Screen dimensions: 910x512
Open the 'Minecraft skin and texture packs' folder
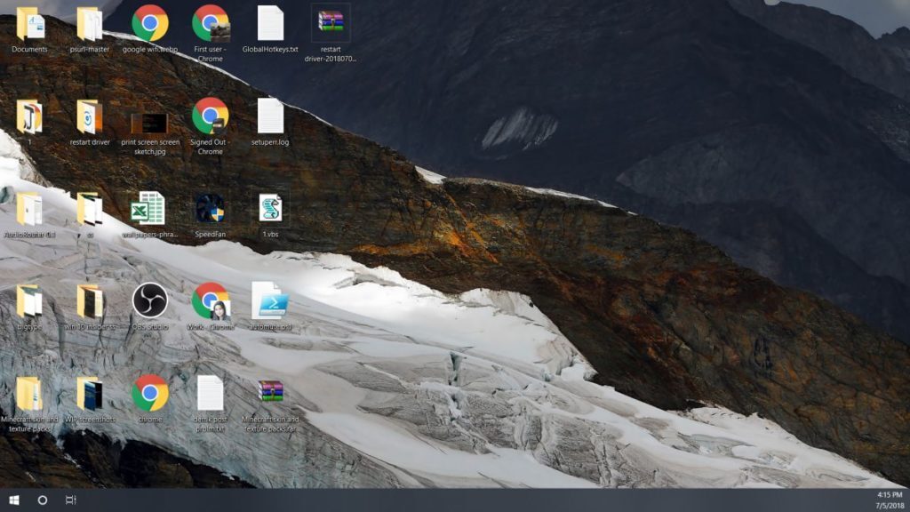[x=29, y=394]
